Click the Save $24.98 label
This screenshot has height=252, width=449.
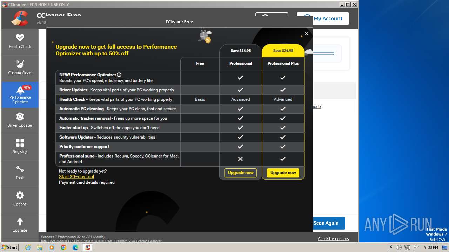pos(283,50)
